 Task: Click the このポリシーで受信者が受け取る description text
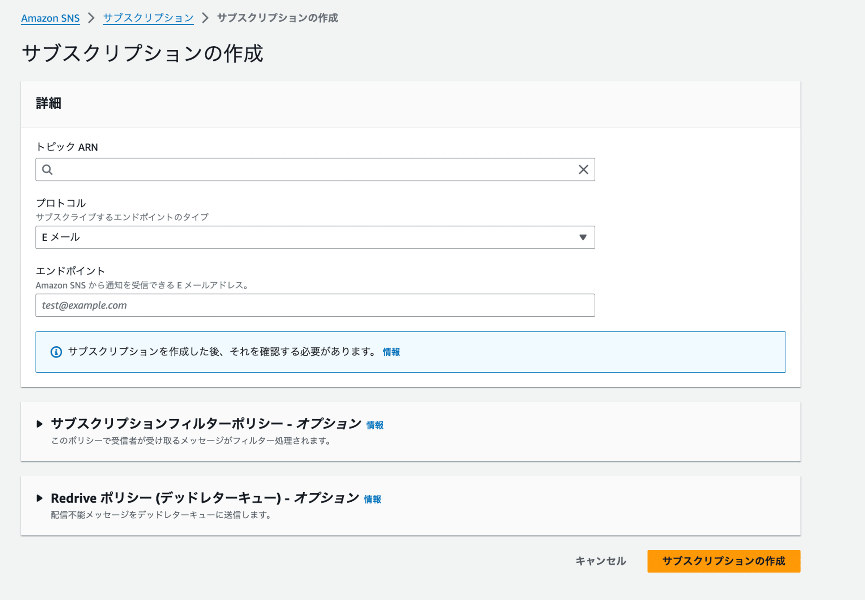(x=191, y=441)
